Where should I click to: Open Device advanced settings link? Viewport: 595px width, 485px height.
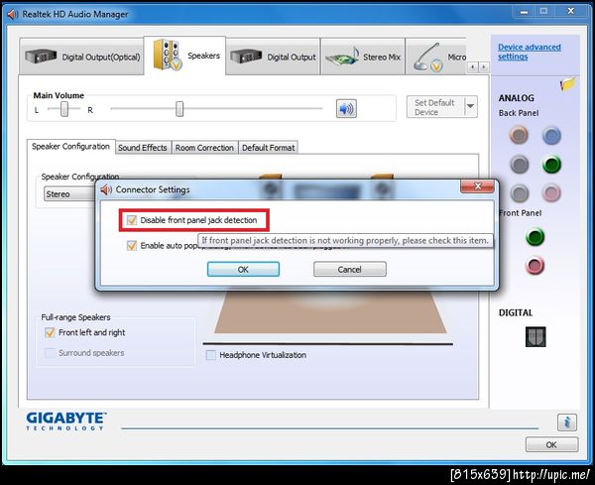[530, 52]
